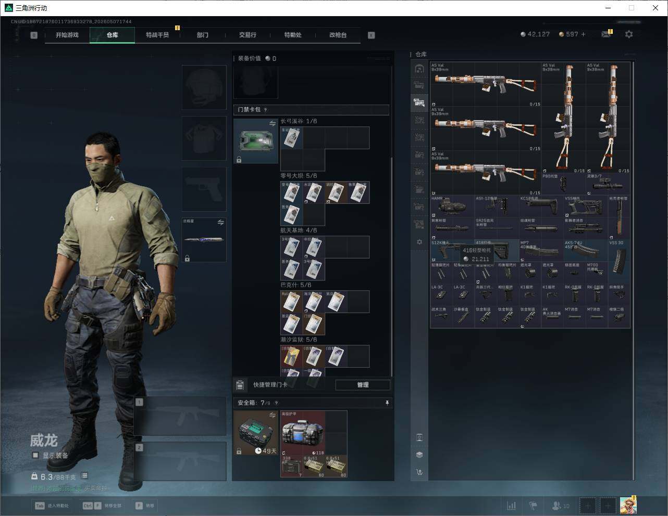Select the top-left horizontal AS Val rifle
Image resolution: width=668 pixels, height=516 pixels.
click(x=486, y=85)
